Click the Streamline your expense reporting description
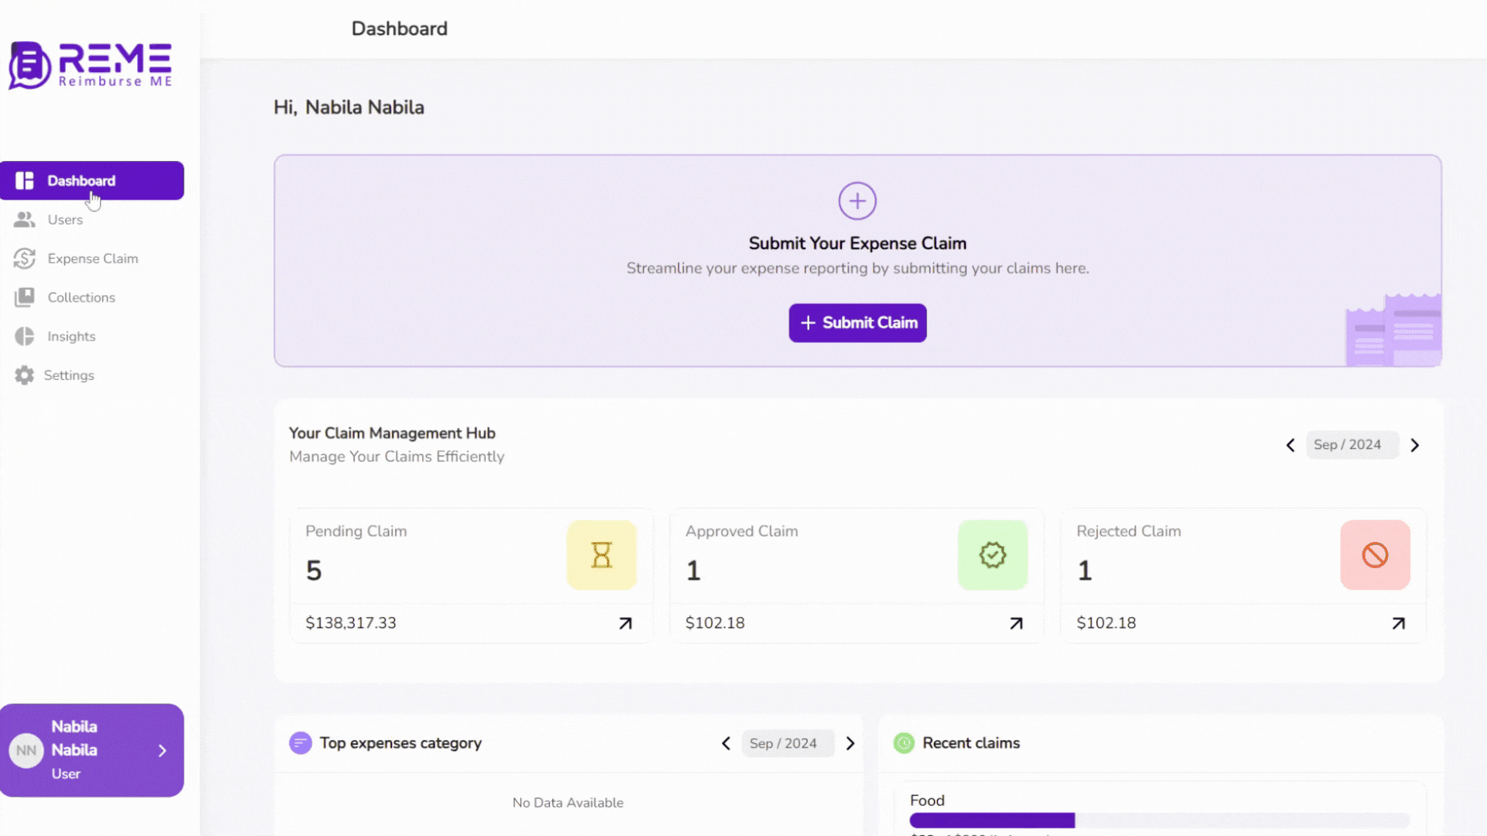This screenshot has height=836, width=1487. (857, 269)
